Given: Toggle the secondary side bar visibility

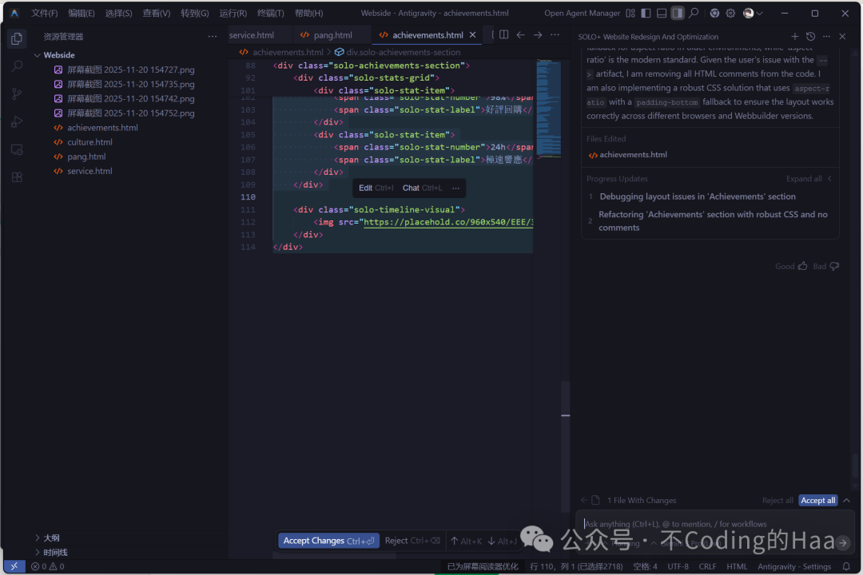Looking at the screenshot, I should pos(678,13).
